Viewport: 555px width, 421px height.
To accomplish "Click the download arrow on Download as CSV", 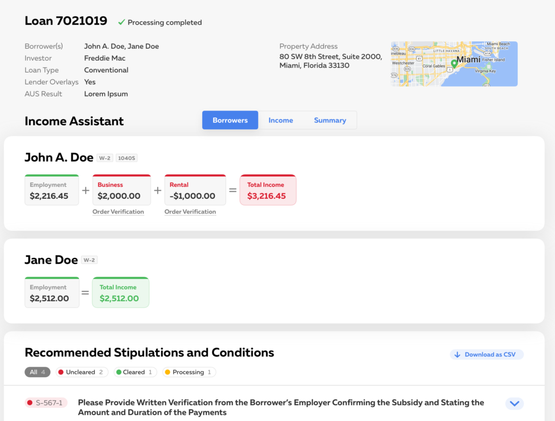I will (457, 354).
